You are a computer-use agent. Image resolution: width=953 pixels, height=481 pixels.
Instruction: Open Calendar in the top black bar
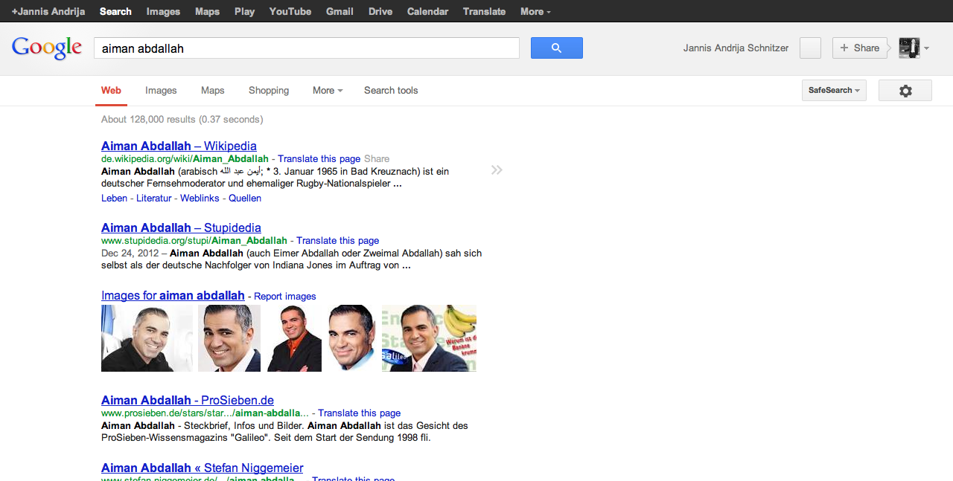427,11
